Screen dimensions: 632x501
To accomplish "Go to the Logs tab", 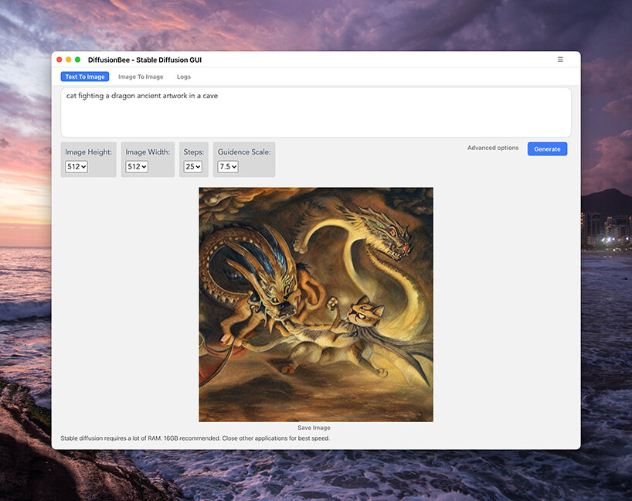I will tap(184, 77).
